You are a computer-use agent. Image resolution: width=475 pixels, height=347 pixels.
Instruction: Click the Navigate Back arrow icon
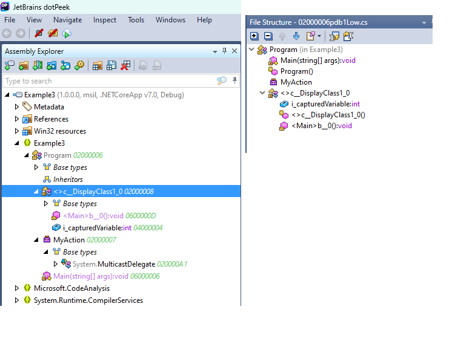[7, 33]
